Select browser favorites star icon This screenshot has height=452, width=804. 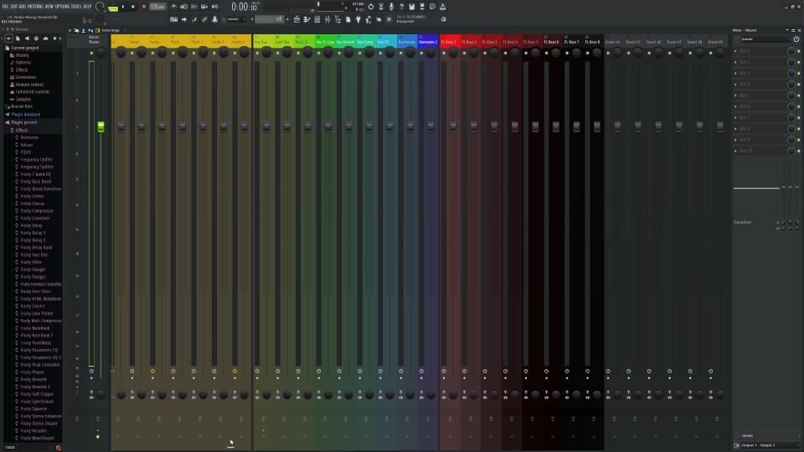(55, 39)
